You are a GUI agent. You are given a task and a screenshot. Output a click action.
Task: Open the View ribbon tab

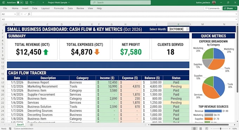90,8
